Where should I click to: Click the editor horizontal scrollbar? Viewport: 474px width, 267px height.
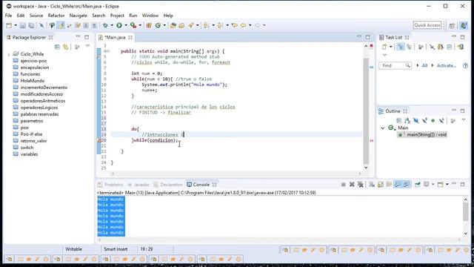click(236, 174)
